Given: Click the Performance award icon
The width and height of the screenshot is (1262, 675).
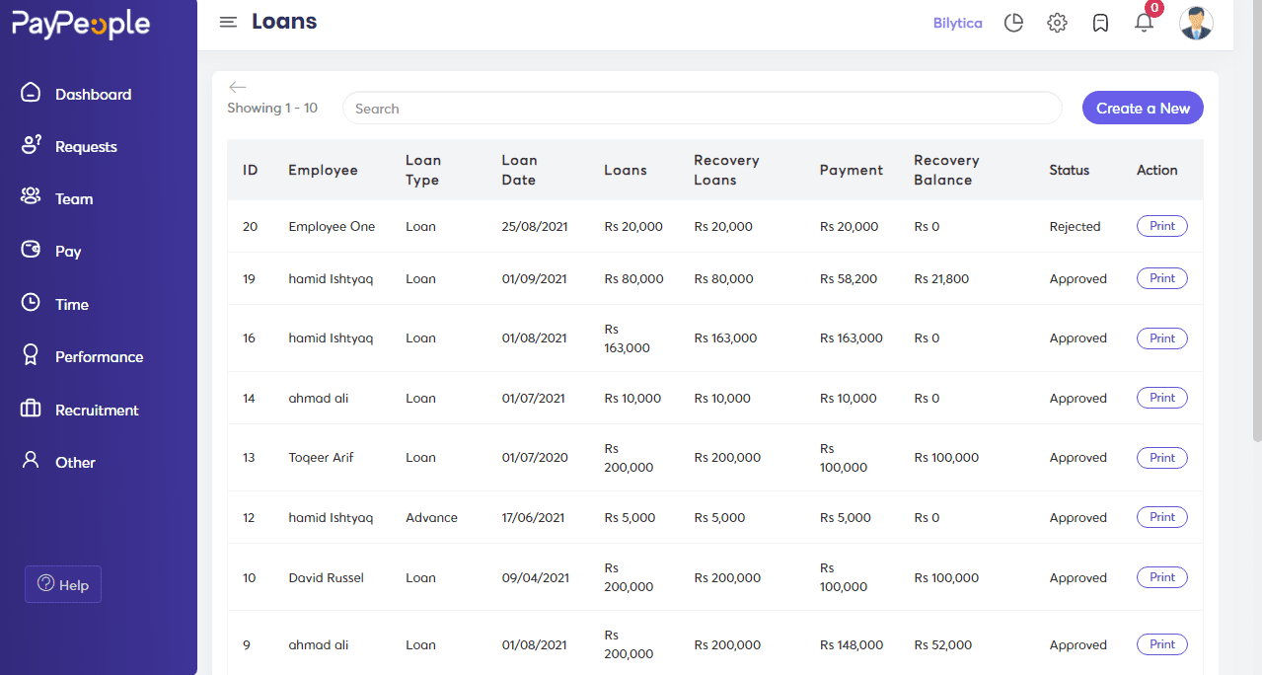Looking at the screenshot, I should click(31, 355).
